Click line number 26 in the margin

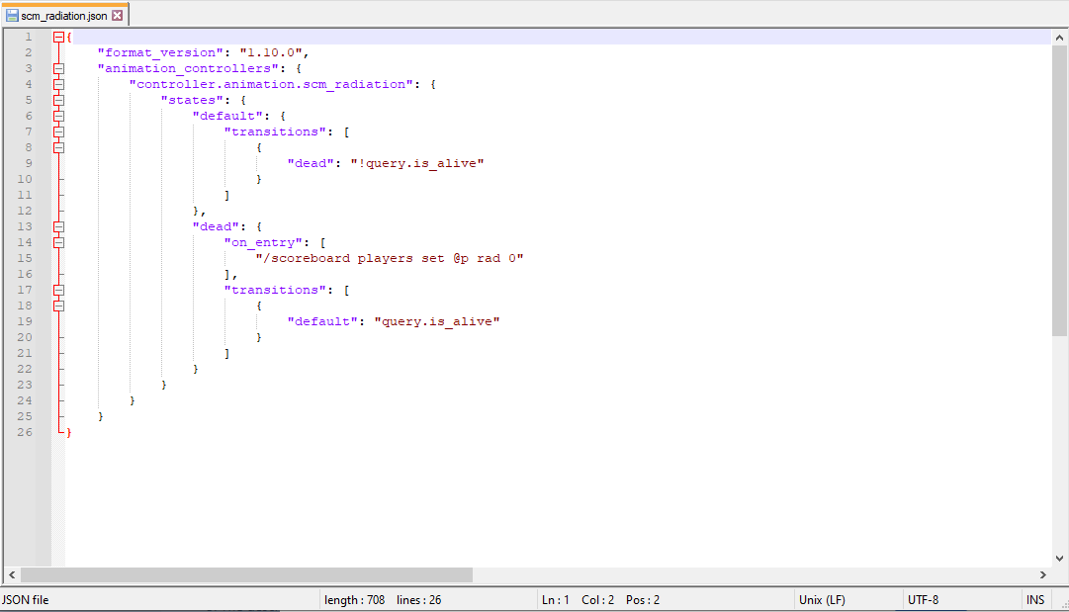point(25,432)
